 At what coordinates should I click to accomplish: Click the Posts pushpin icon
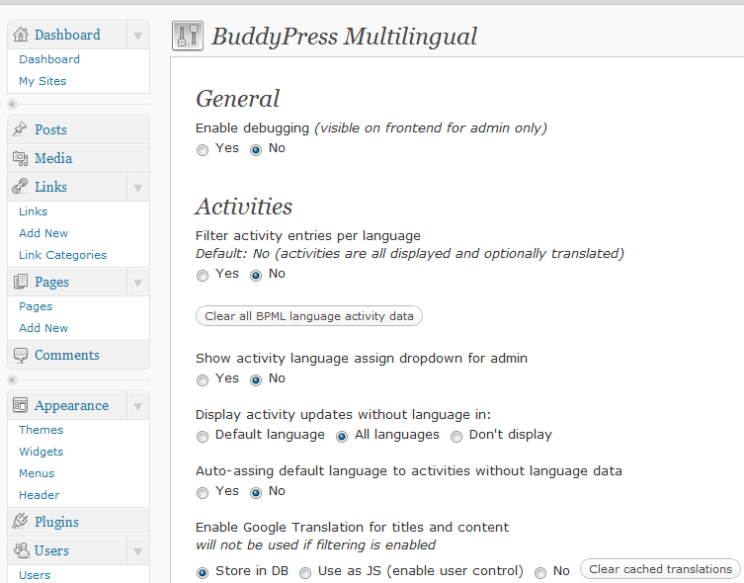coord(21,129)
